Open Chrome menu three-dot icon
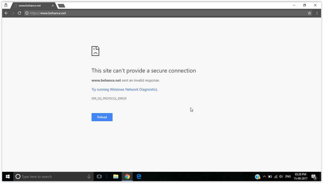323x183 pixels. point(317,13)
